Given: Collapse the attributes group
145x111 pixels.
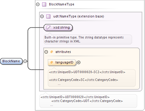Looking at the screenshot, I should (46, 52).
